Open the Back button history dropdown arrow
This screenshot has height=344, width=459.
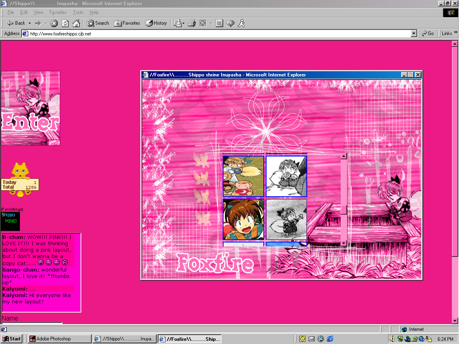pos(29,23)
